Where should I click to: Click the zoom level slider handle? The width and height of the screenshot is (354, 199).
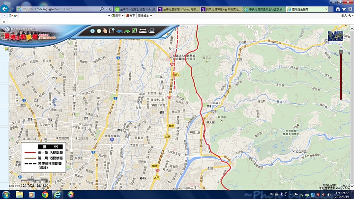(x=341, y=52)
